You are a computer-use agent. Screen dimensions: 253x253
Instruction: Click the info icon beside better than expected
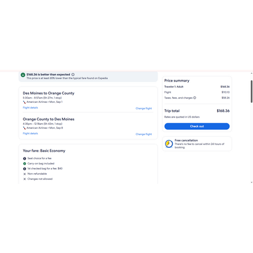[x=73, y=75]
